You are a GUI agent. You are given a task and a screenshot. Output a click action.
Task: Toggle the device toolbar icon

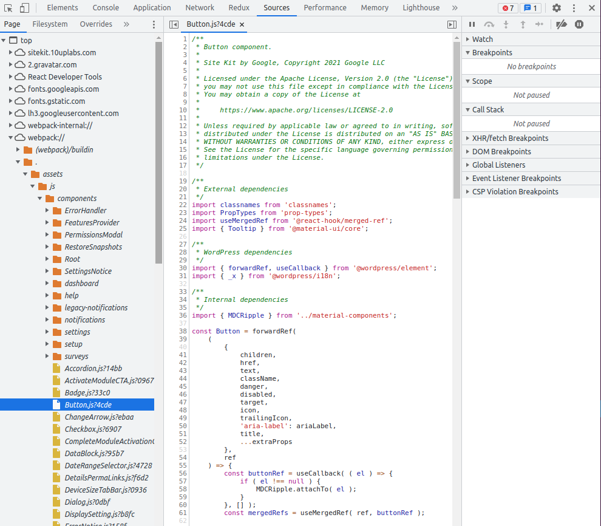pyautogui.click(x=24, y=8)
